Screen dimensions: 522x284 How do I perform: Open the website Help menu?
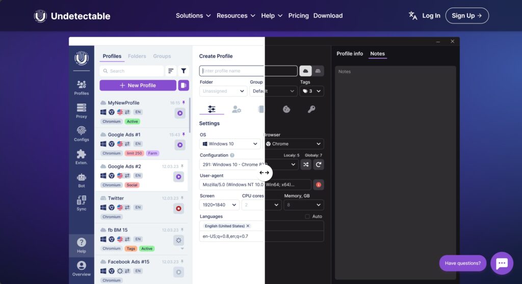pyautogui.click(x=272, y=16)
